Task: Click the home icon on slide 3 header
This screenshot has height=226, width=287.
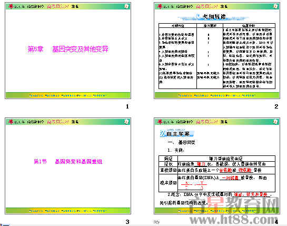Action: click(126, 122)
